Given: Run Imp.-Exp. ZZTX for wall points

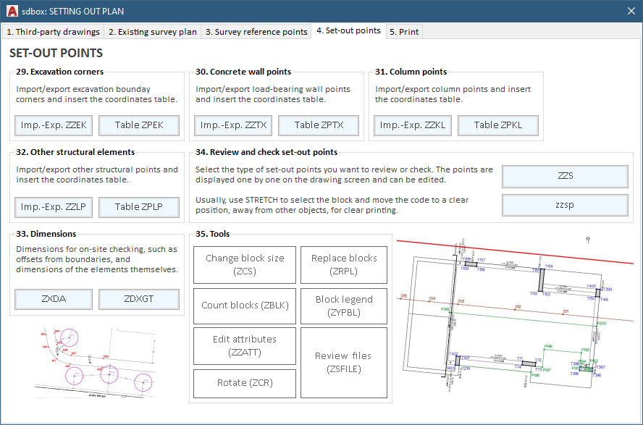Looking at the screenshot, I should (x=233, y=125).
